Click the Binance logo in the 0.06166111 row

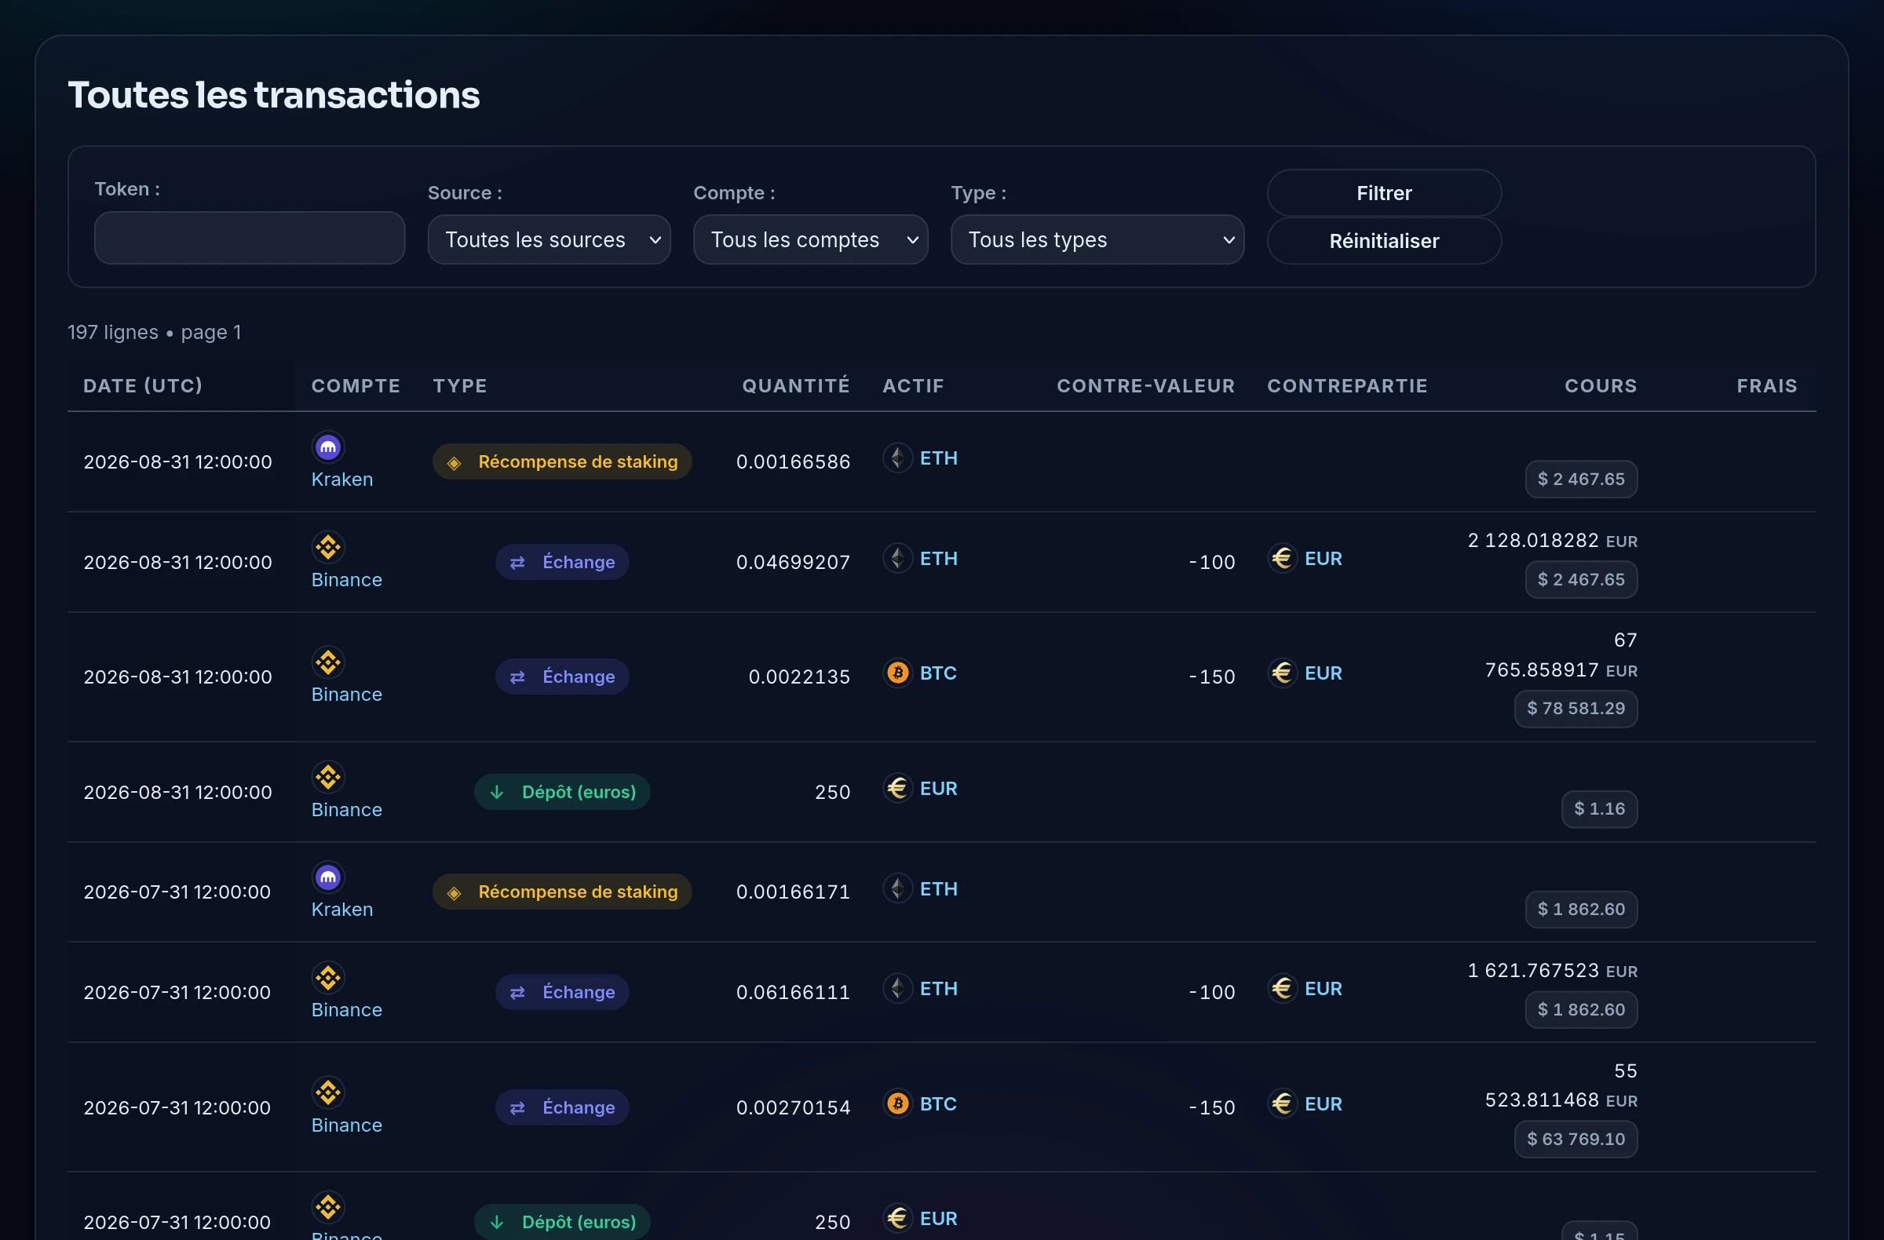(327, 977)
